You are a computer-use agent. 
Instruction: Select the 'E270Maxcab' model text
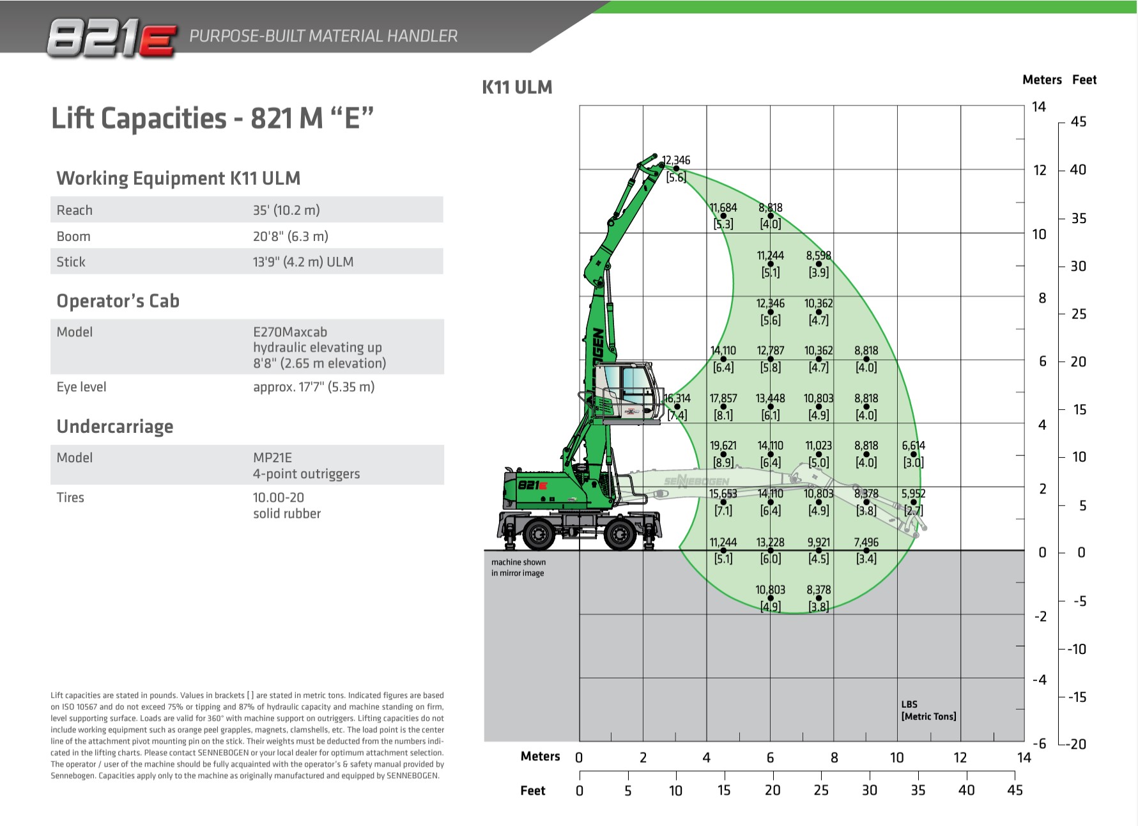tap(290, 332)
